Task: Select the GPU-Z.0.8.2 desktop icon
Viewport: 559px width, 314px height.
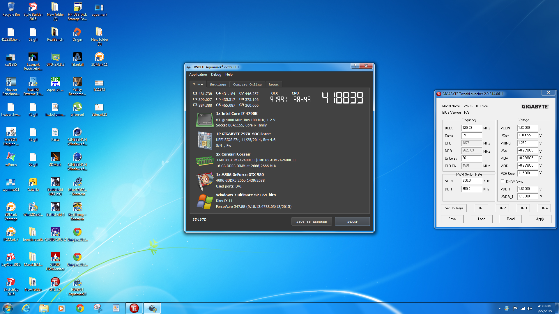Action: (55, 59)
